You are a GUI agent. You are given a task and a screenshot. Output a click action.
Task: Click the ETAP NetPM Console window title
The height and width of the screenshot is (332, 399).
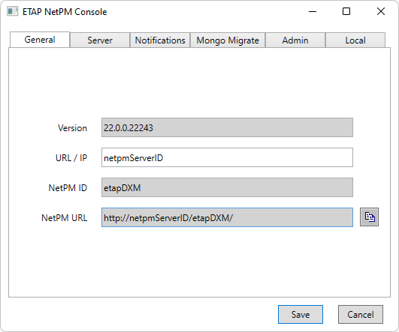65,12
